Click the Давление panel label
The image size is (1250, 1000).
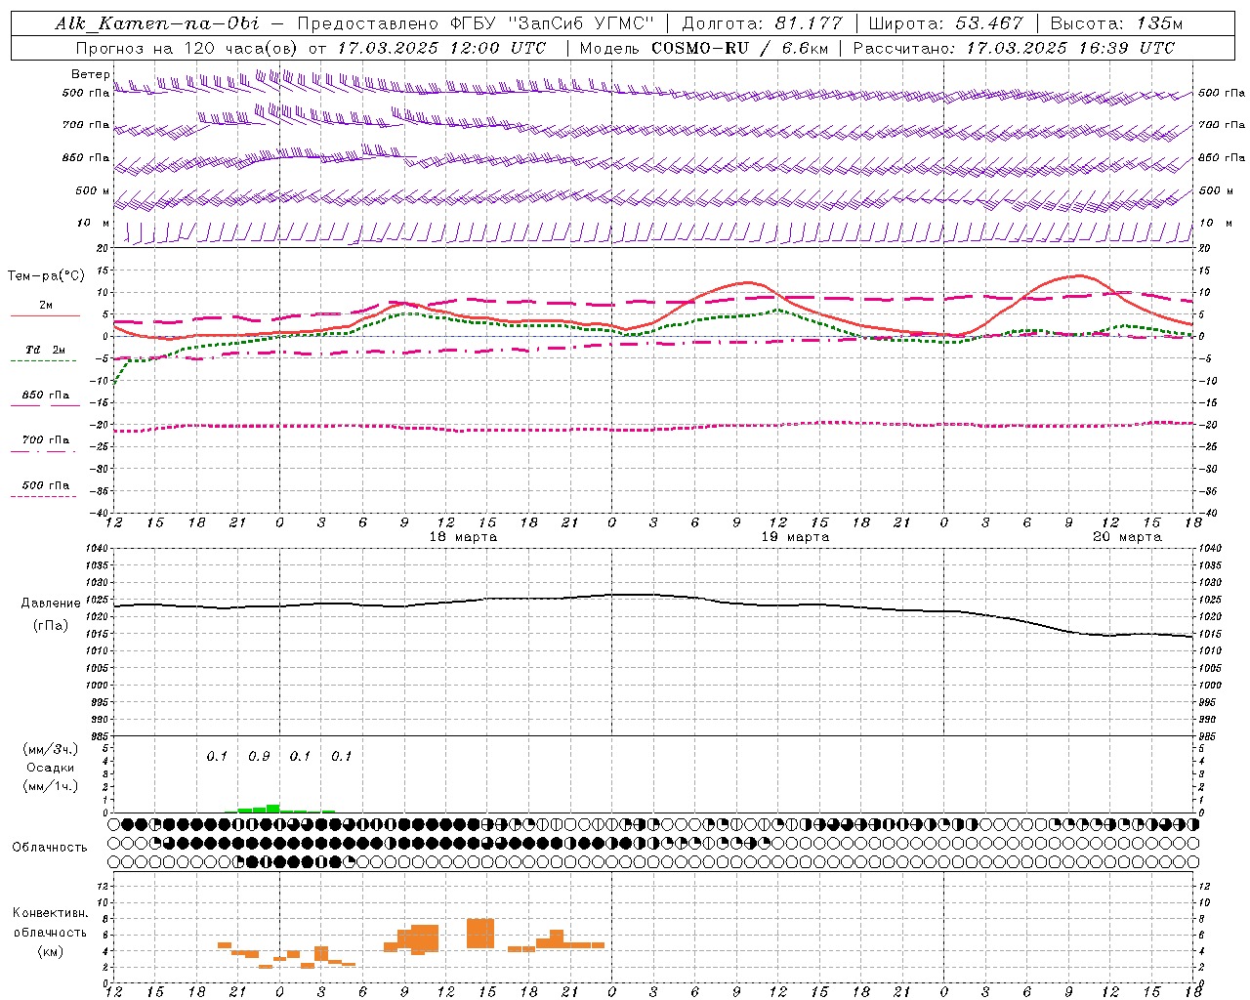(x=51, y=604)
